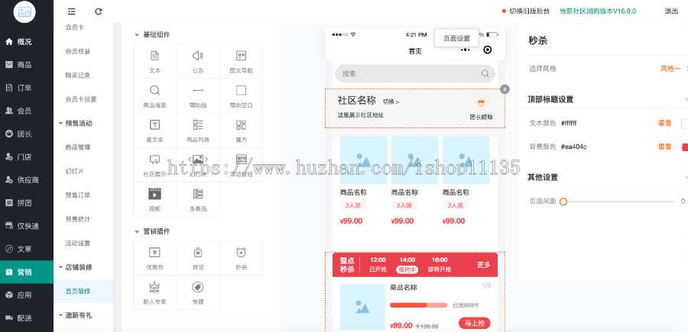Viewport: 688px width, 332px height.
Task: Click 更多 in the flash sale banner
Action: coord(484,265)
